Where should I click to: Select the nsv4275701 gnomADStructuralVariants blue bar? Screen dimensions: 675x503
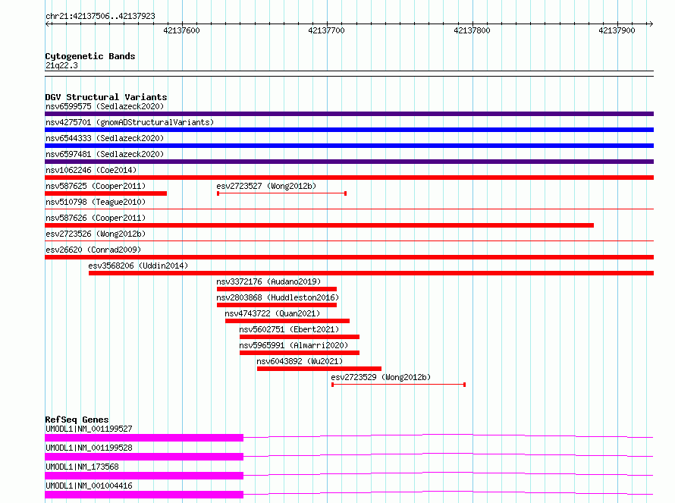[349, 130]
